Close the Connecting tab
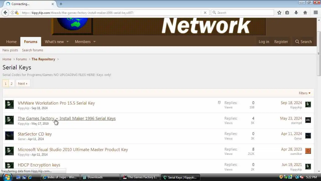The image size is (321, 181). [53, 4]
